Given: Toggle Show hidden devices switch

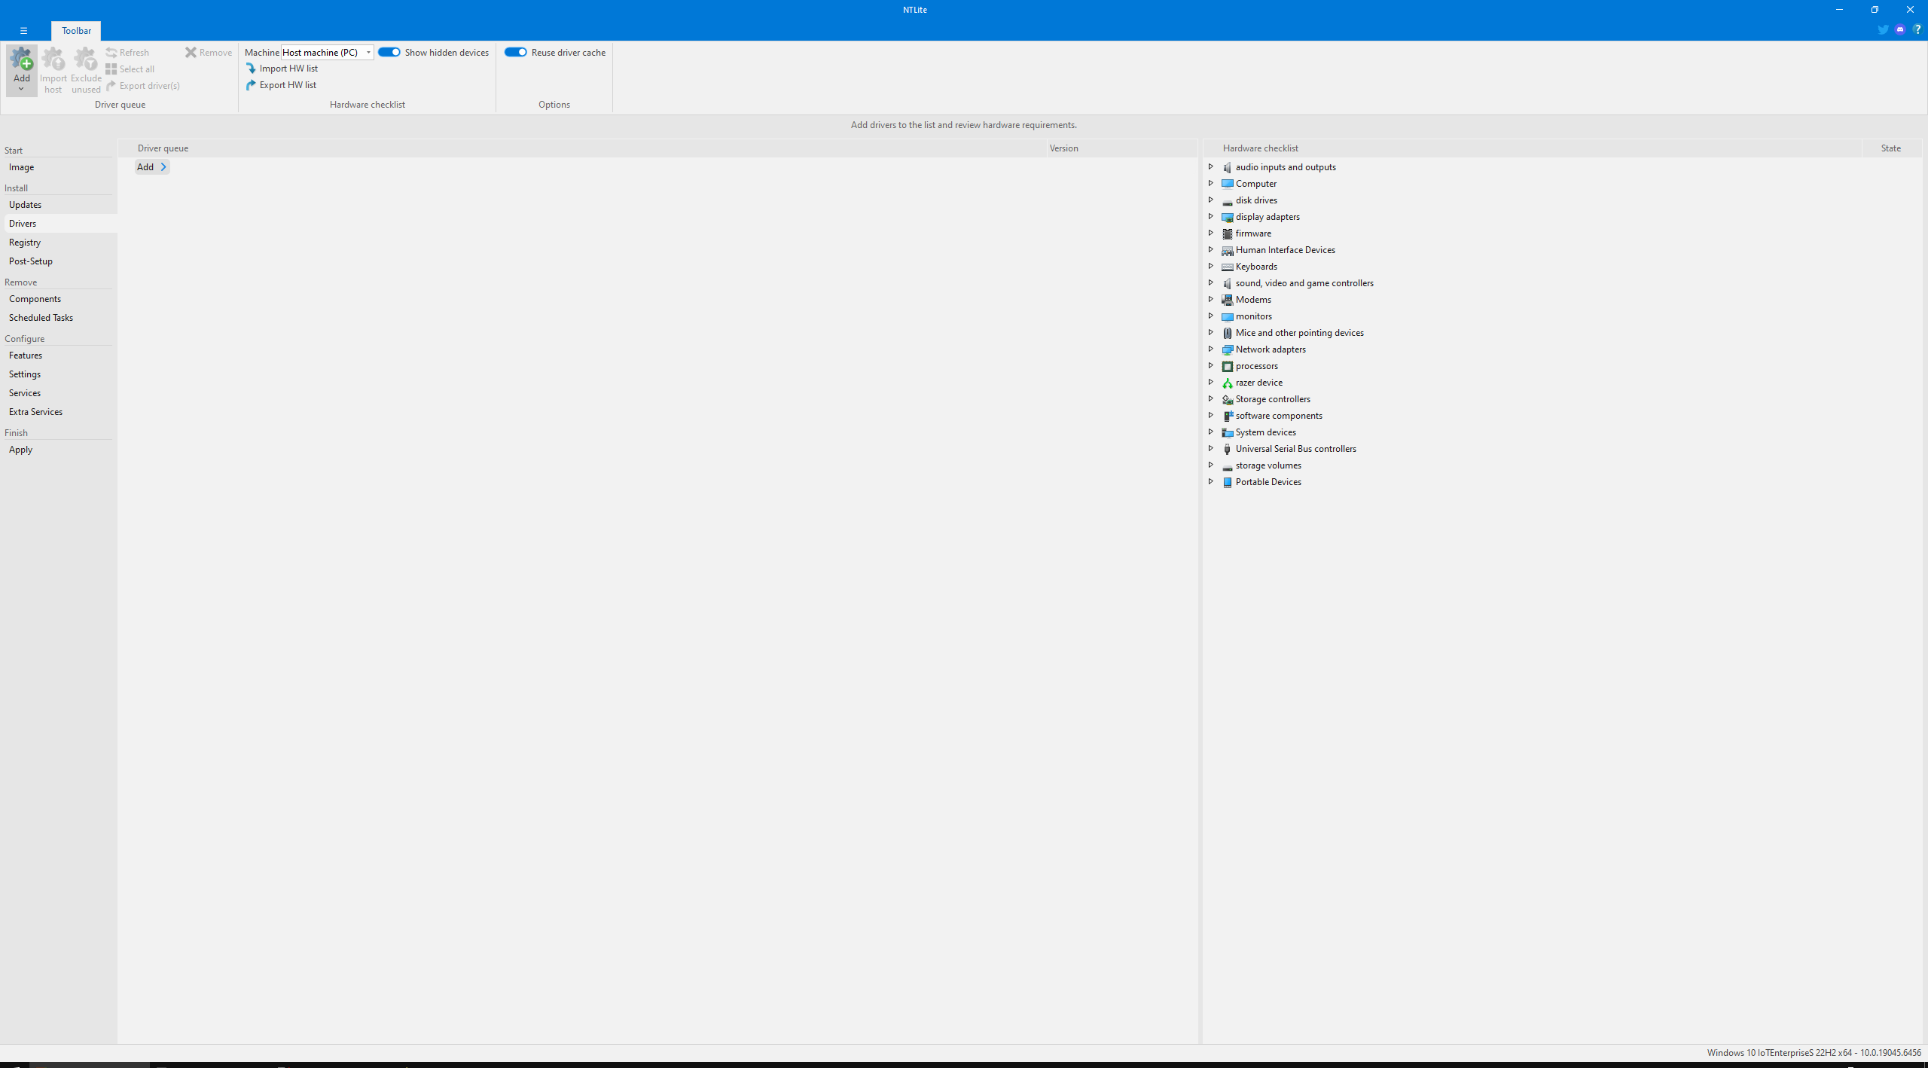Looking at the screenshot, I should [389, 52].
